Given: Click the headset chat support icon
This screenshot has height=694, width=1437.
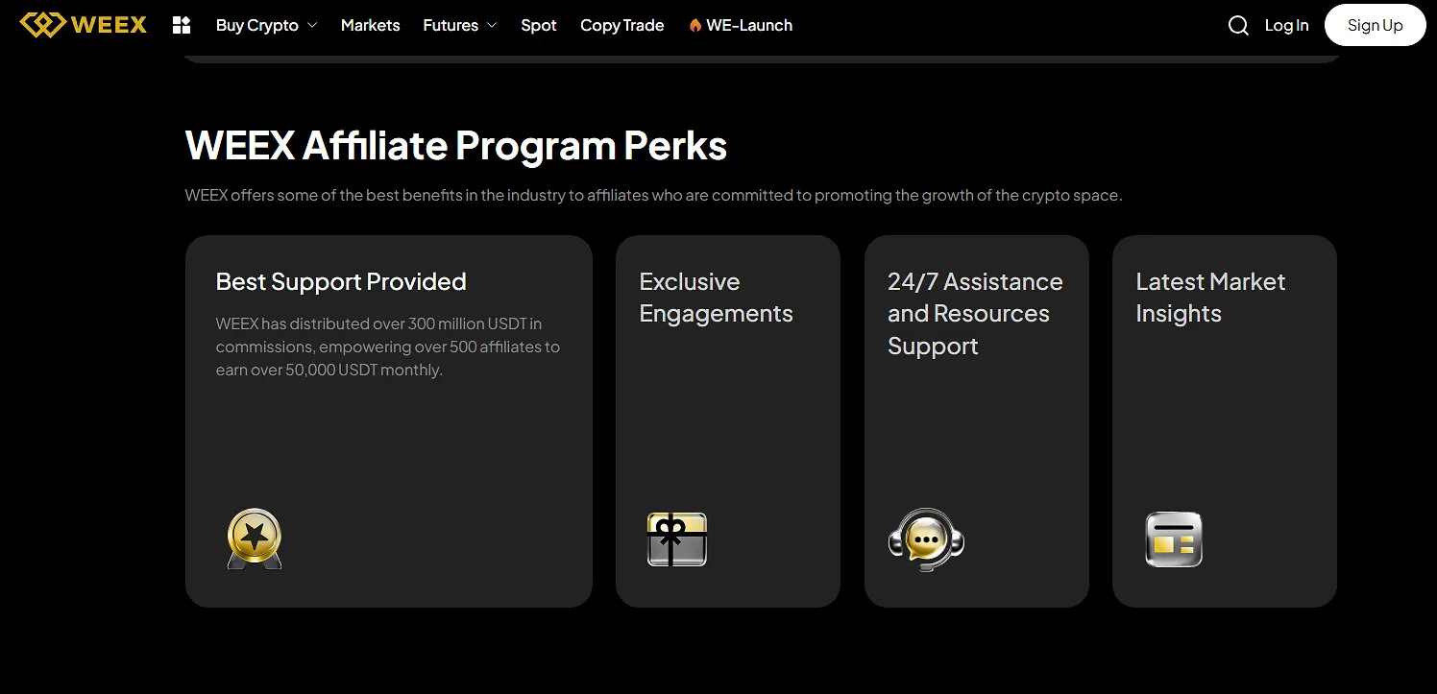Looking at the screenshot, I should point(926,539).
